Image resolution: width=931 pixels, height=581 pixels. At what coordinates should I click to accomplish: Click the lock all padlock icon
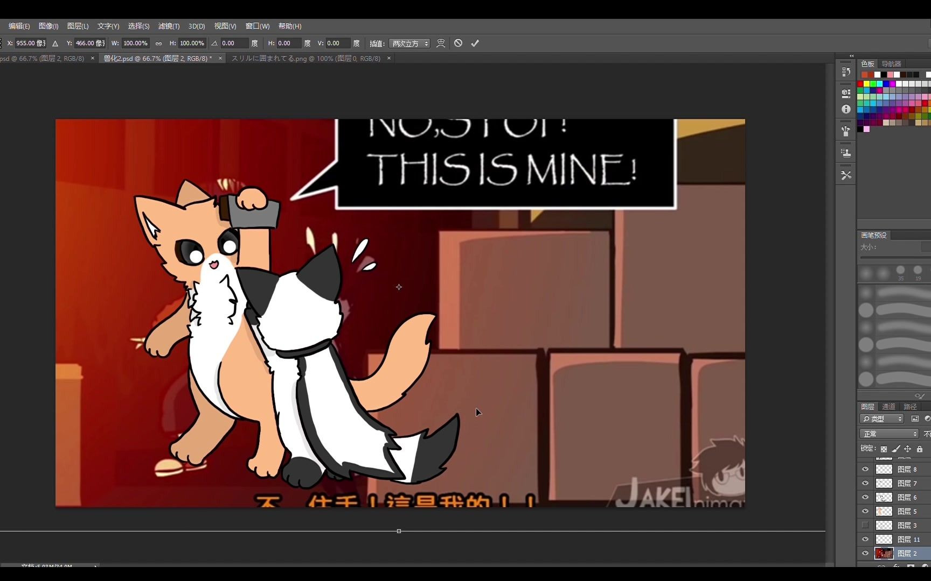[x=920, y=449]
